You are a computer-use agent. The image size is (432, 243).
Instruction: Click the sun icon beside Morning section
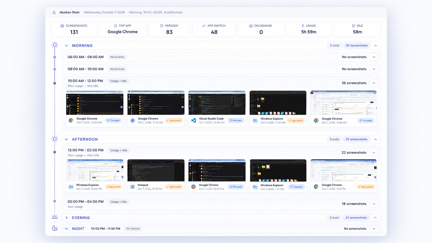point(55,45)
